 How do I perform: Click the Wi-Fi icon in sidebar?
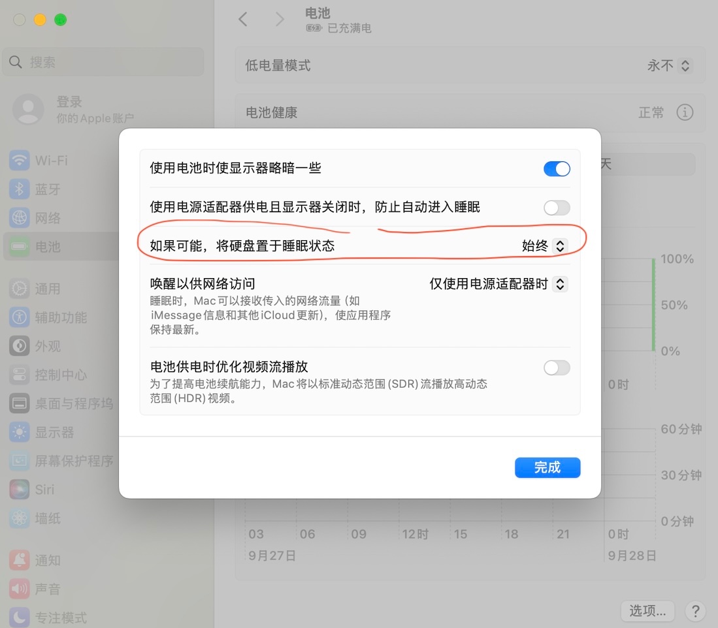coord(19,161)
